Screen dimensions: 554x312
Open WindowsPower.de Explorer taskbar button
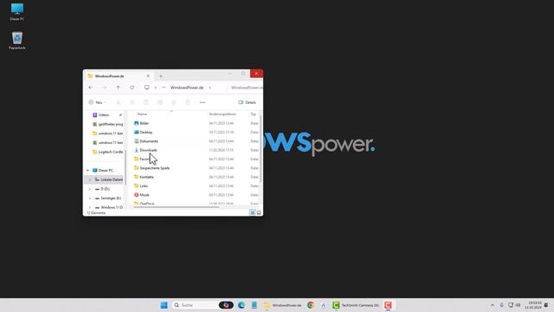tap(283, 305)
